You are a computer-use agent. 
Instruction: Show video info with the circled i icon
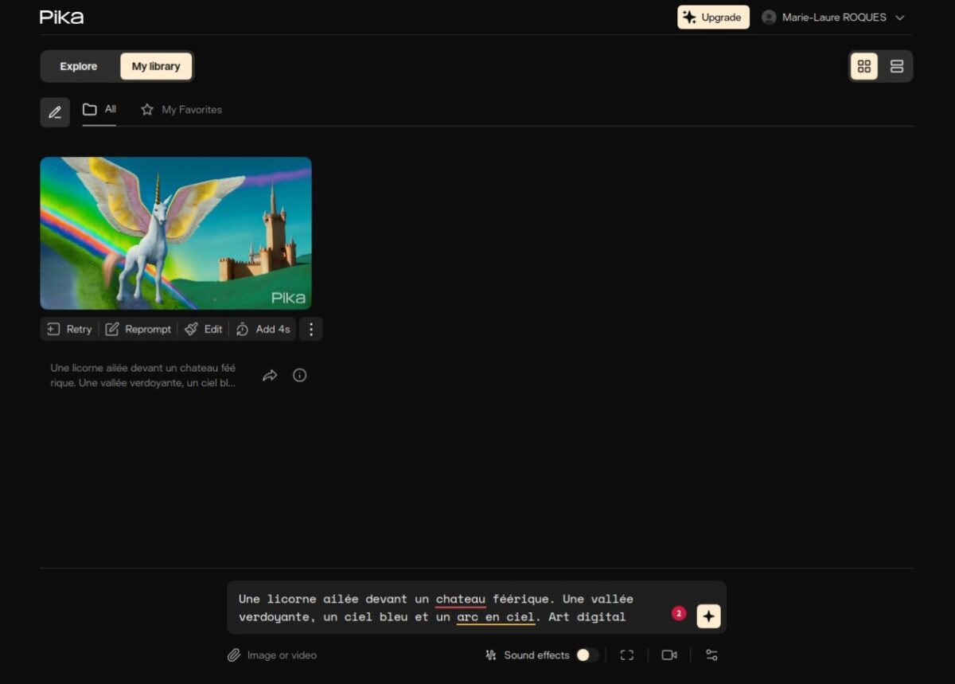point(299,375)
